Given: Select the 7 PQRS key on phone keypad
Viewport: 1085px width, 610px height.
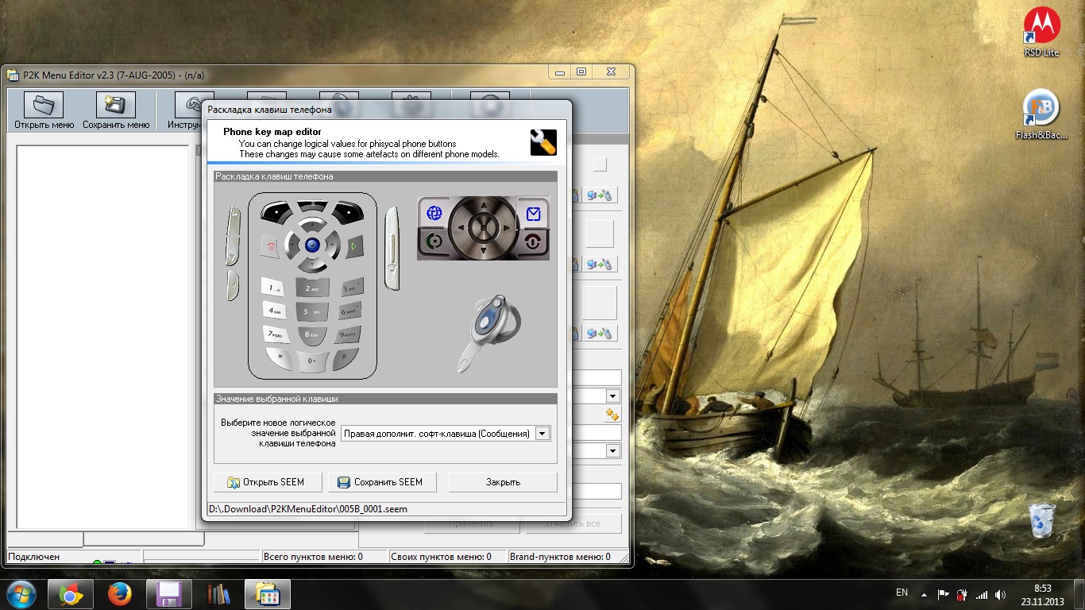Looking at the screenshot, I should 276,334.
